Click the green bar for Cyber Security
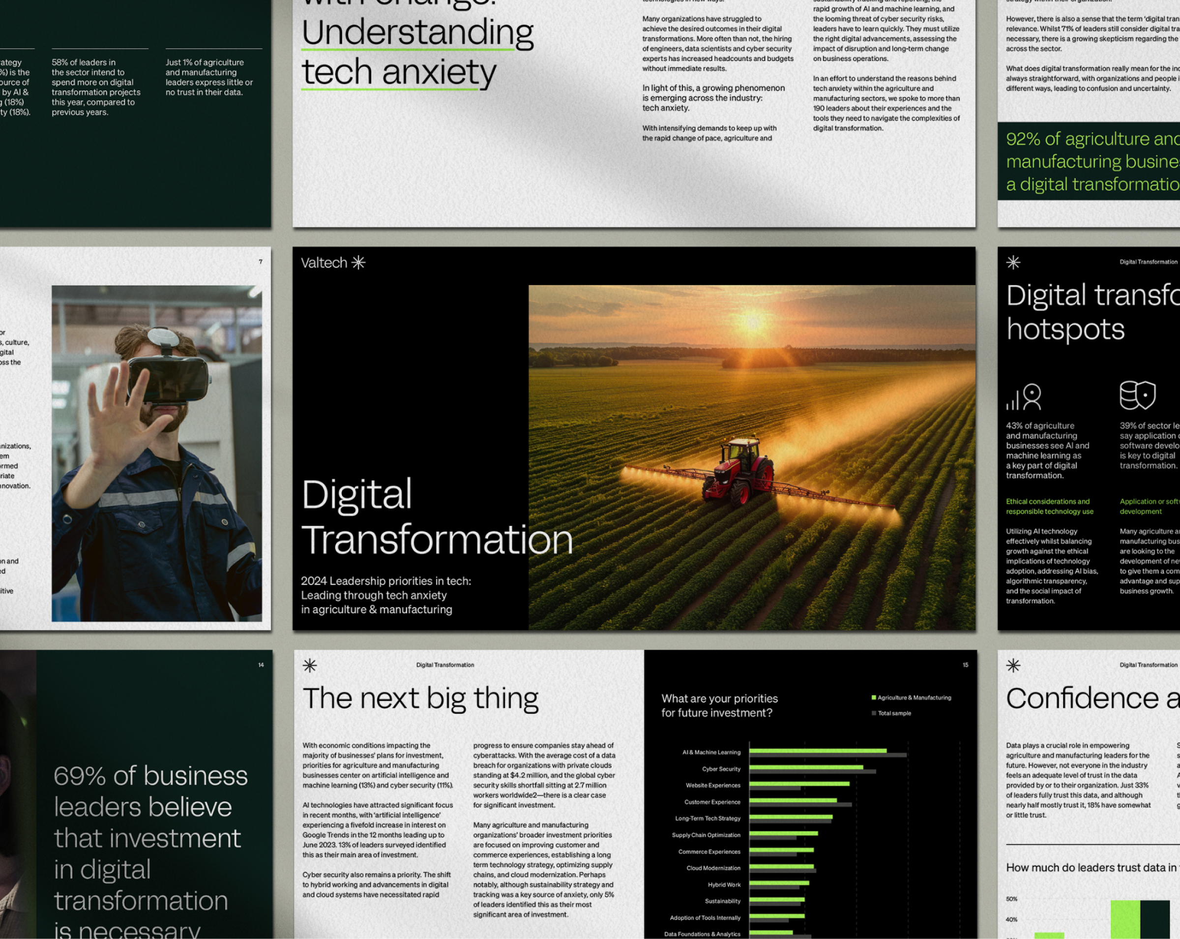 click(806, 767)
